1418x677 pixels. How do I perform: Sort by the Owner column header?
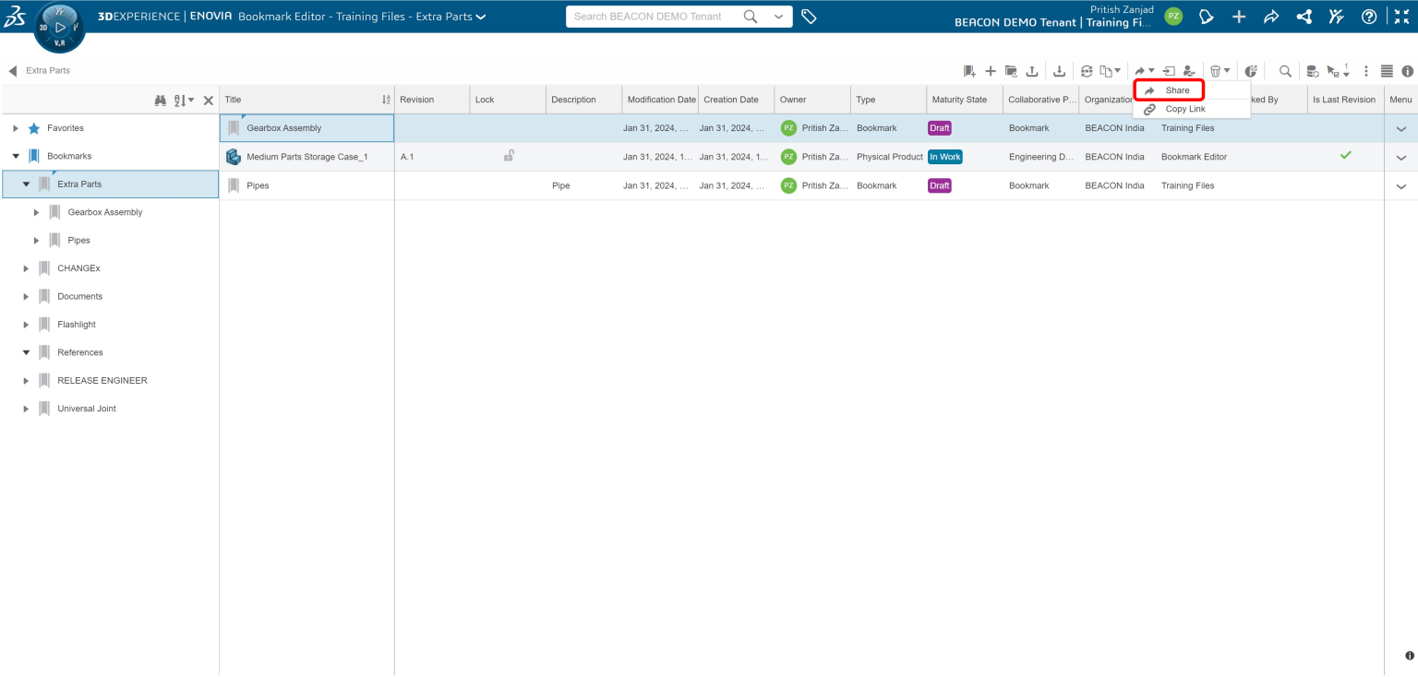click(x=812, y=100)
